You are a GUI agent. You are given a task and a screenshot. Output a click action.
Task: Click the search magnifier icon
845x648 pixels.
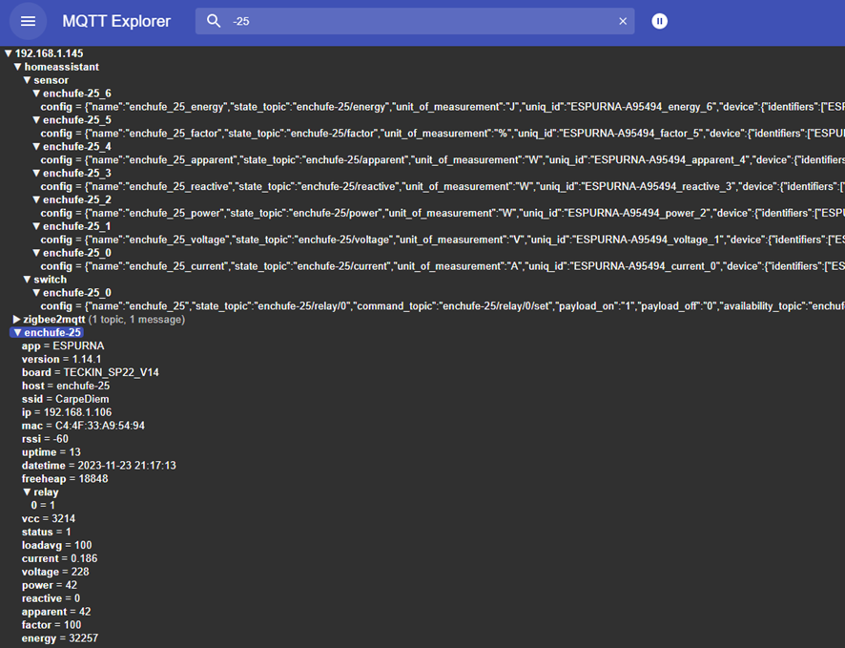pyautogui.click(x=214, y=21)
